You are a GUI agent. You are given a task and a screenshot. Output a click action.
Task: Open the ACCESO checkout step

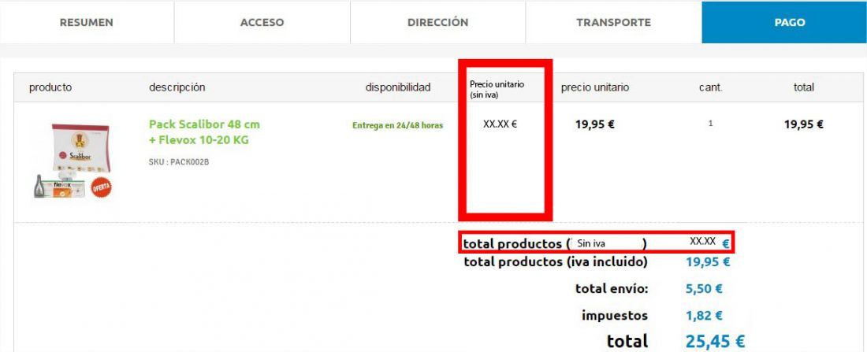(262, 23)
